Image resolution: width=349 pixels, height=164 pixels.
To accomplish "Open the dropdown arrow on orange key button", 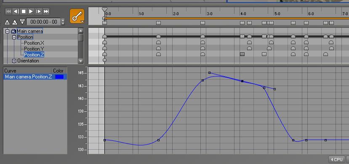I will point(83,22).
